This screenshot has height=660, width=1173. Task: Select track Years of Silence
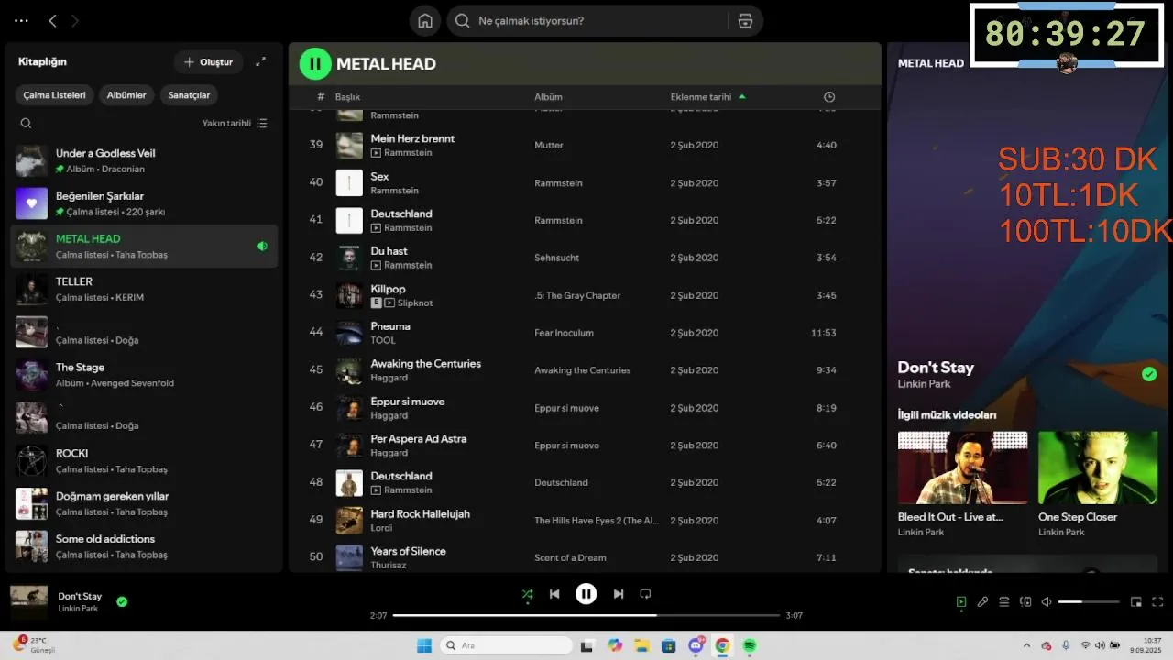408,551
